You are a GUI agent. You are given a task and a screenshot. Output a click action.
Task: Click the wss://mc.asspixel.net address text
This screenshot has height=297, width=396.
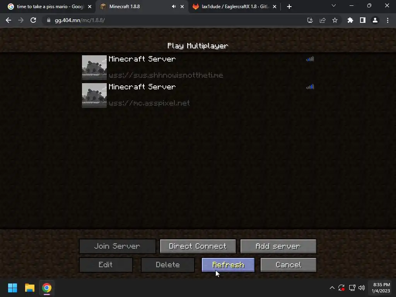point(149,103)
